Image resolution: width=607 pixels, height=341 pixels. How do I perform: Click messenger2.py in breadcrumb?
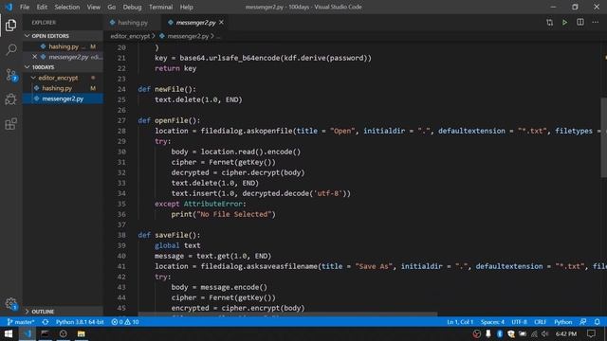[188, 36]
